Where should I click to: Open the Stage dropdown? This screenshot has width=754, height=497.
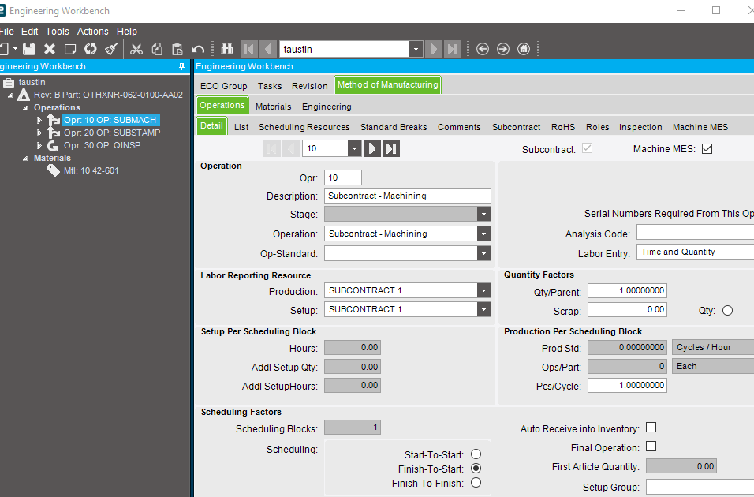(x=483, y=214)
